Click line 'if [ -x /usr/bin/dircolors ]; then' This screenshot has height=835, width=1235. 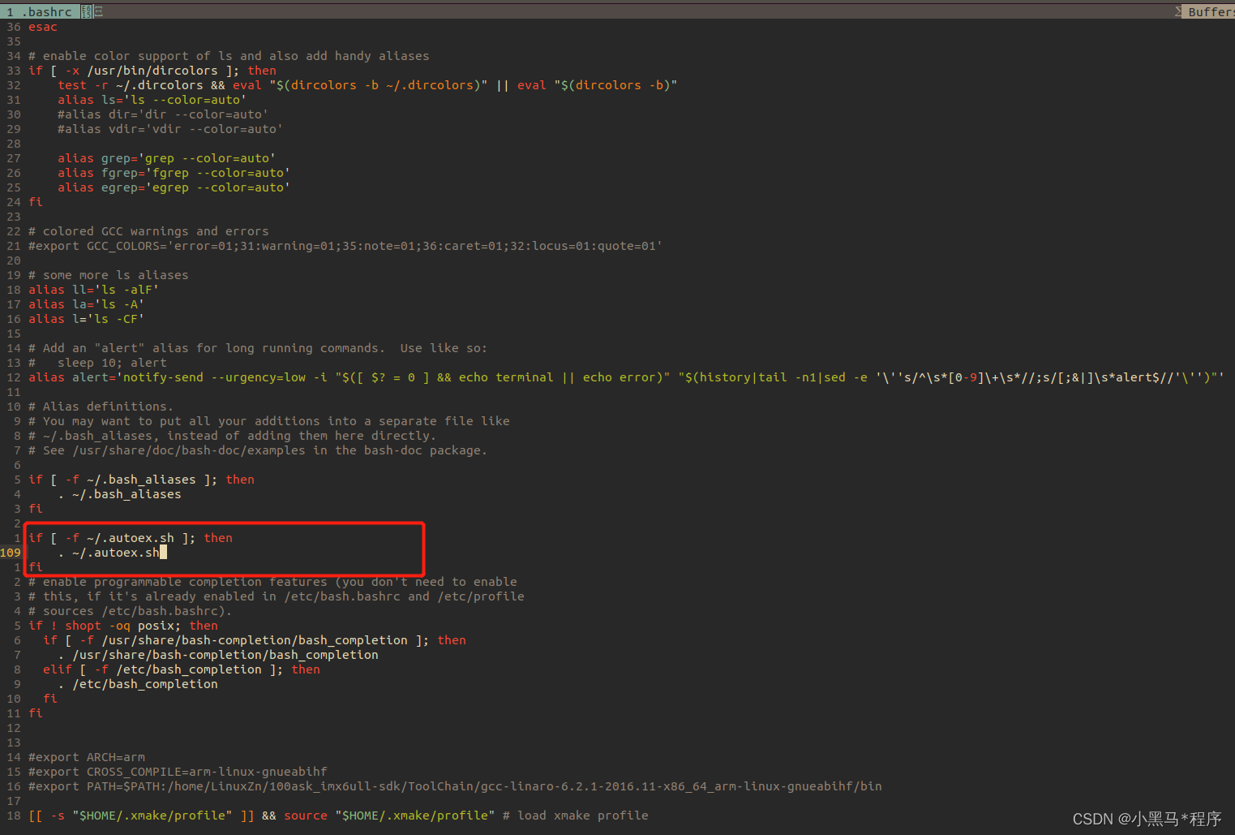click(152, 71)
